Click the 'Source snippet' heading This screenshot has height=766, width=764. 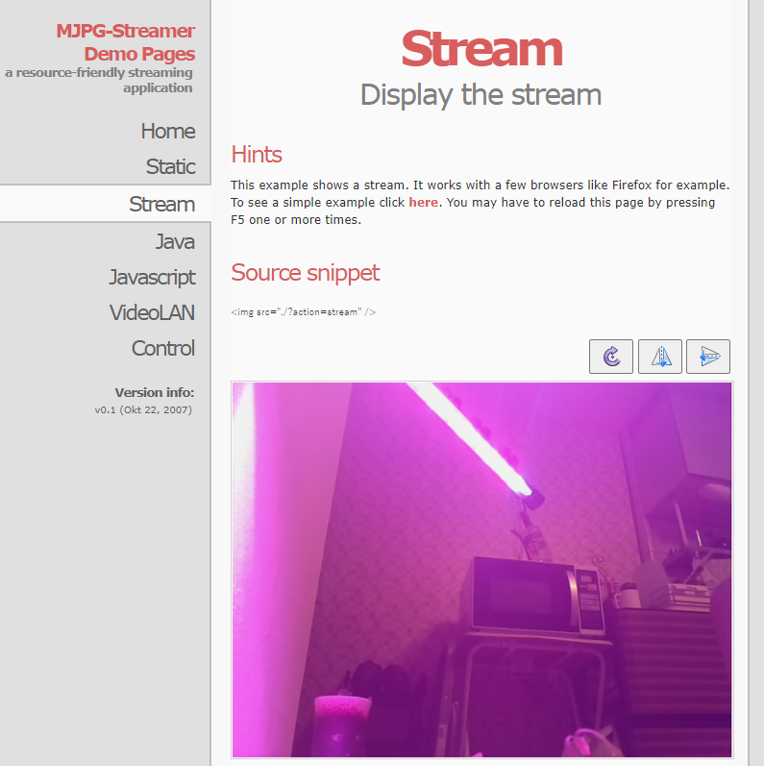coord(306,273)
